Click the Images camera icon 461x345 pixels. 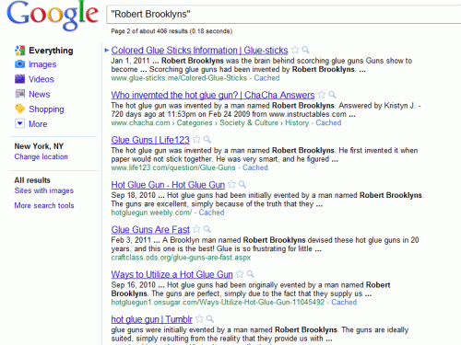[19, 64]
